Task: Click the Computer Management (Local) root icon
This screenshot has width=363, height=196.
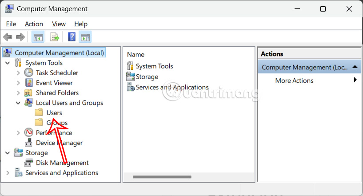Action: pos(8,53)
